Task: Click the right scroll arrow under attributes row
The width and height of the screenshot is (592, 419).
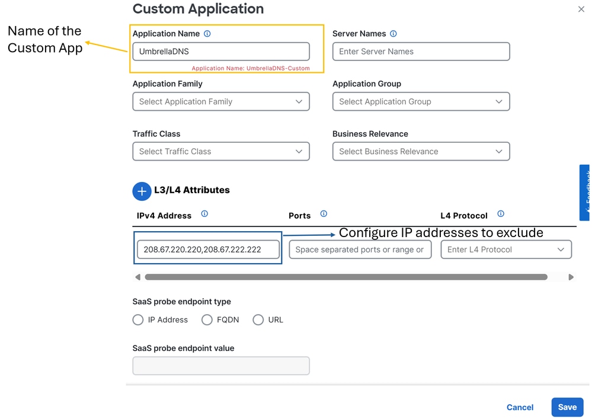Action: tap(571, 277)
